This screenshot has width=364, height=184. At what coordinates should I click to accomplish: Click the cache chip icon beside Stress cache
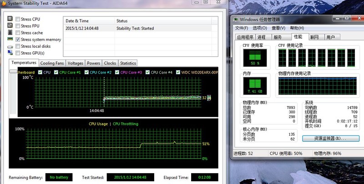[x=10, y=32]
